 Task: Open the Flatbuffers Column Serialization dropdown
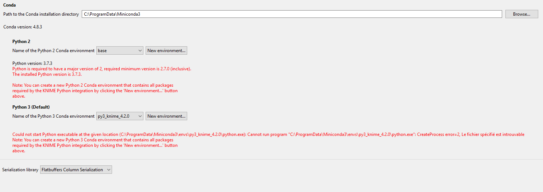[x=76, y=170]
